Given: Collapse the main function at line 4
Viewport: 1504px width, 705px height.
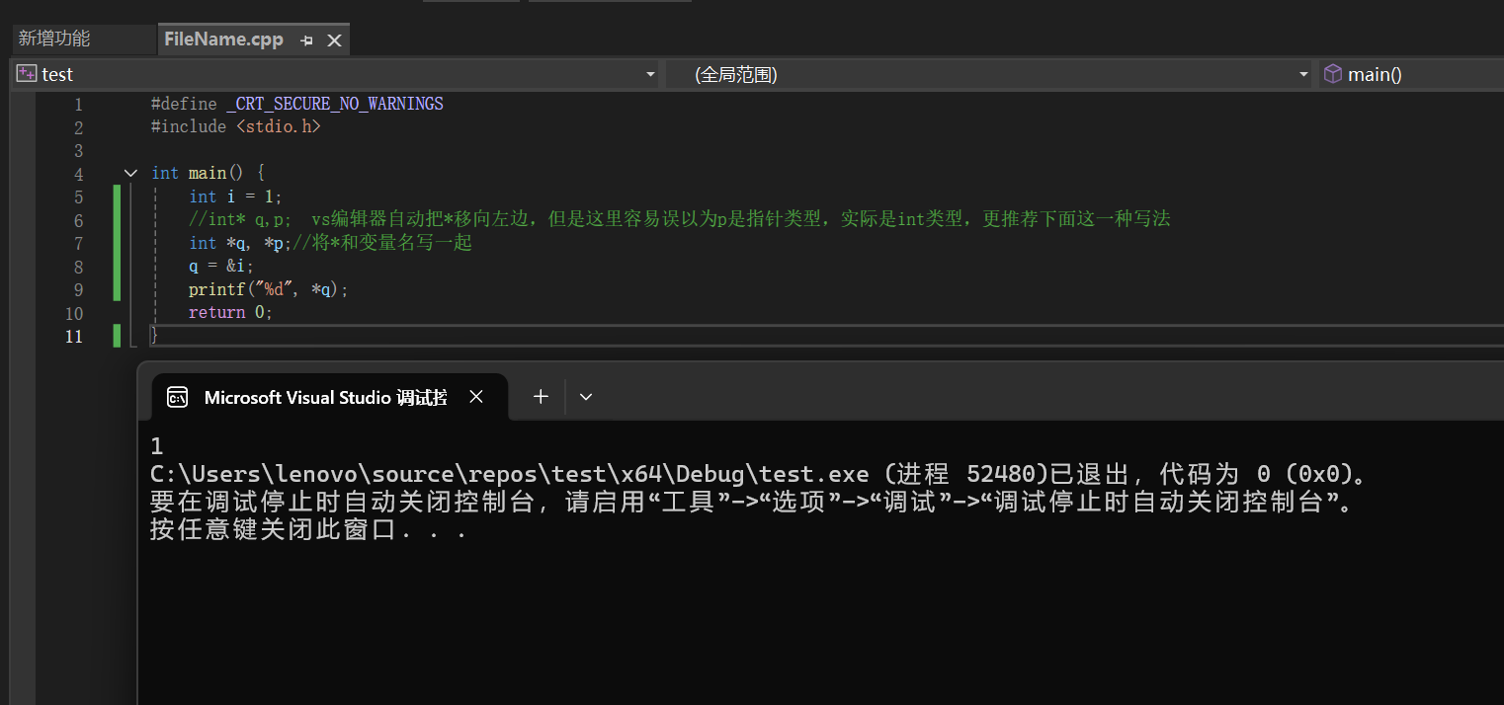Looking at the screenshot, I should (x=130, y=174).
